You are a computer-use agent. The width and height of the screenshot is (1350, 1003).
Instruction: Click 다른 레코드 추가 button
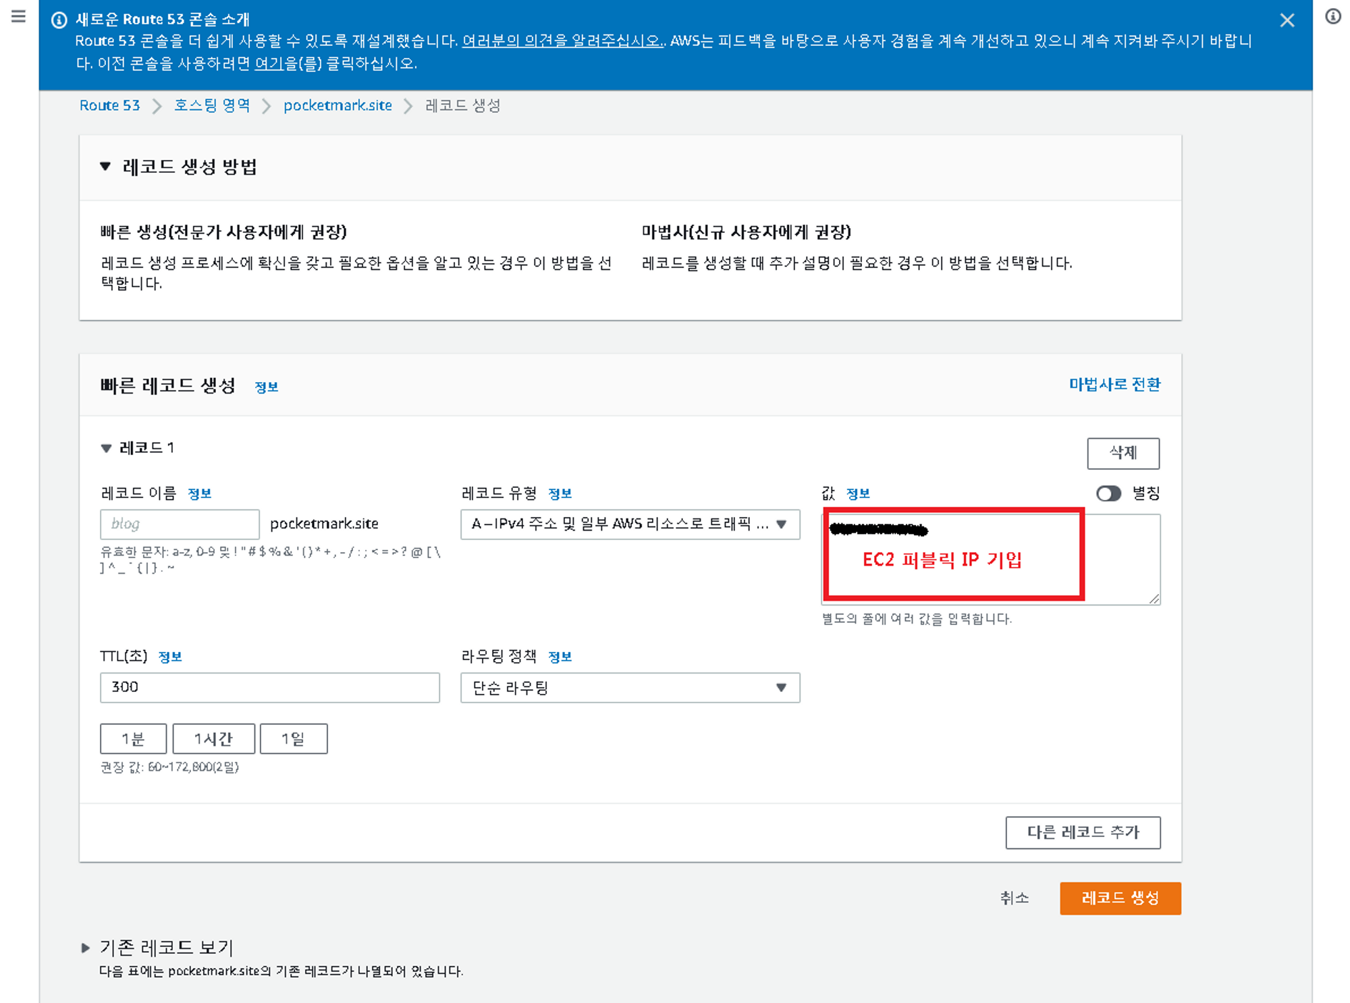pyautogui.click(x=1082, y=832)
